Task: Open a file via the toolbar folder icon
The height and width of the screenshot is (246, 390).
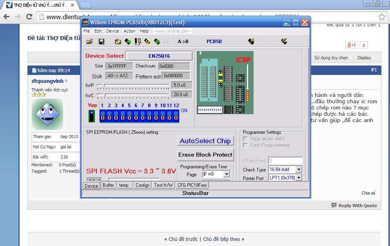Action: pyautogui.click(x=89, y=42)
